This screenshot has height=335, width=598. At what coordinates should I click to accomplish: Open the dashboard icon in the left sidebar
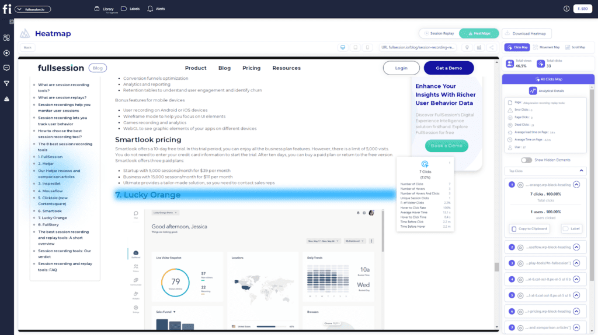pyautogui.click(x=6, y=37)
